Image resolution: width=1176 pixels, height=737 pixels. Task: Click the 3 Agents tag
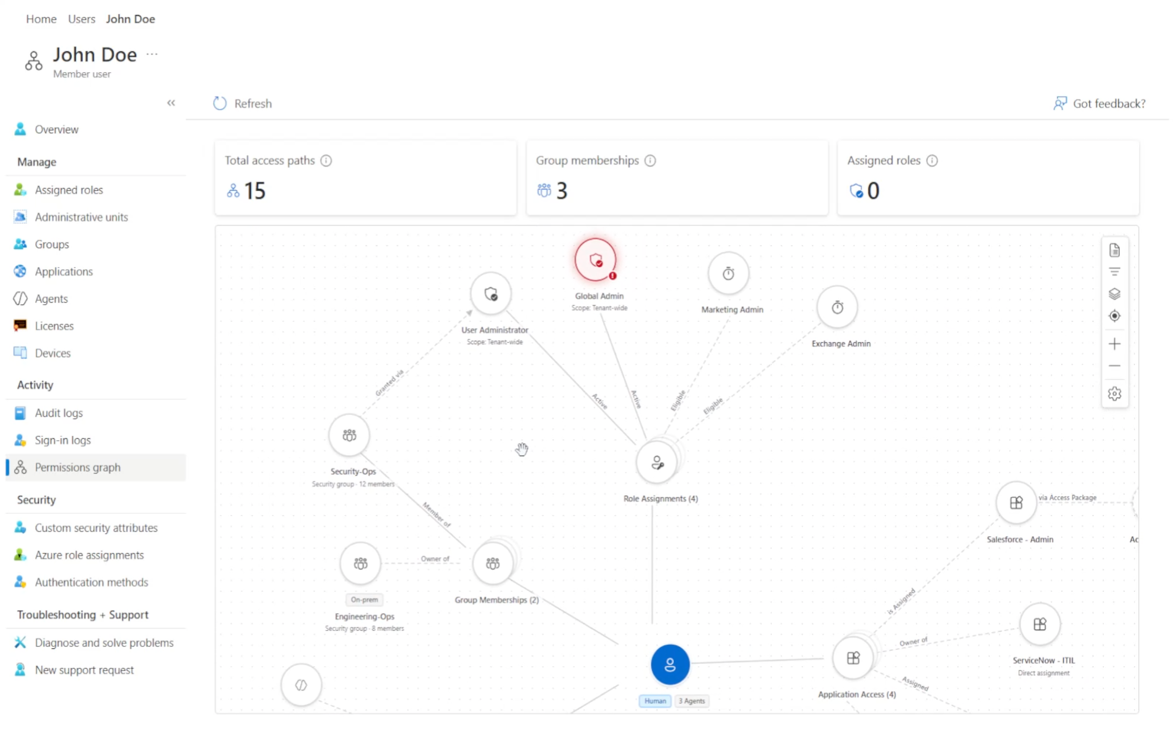tap(691, 701)
